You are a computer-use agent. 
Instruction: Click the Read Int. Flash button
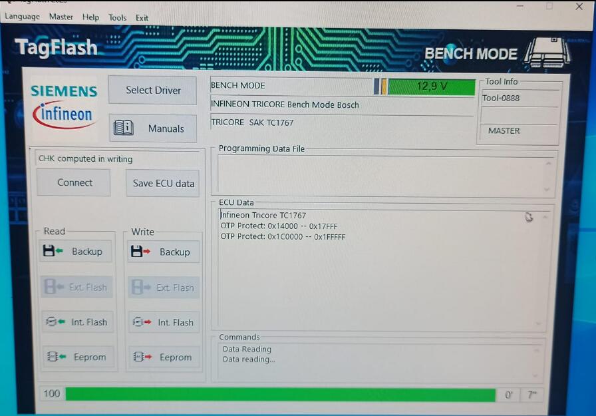pos(77,321)
